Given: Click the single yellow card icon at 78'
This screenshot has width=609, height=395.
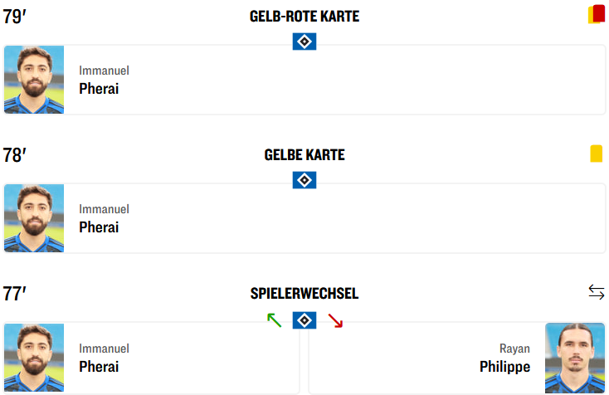Looking at the screenshot, I should [597, 154].
